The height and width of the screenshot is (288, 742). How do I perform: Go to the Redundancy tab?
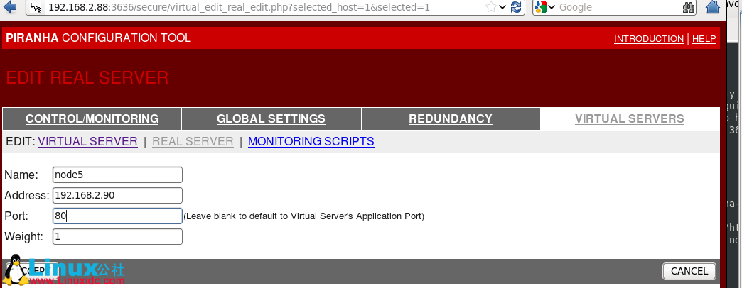click(x=450, y=118)
